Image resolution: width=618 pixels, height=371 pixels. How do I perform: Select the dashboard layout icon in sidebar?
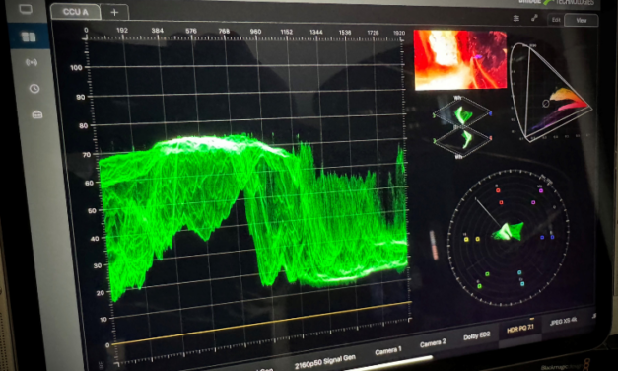(x=29, y=37)
